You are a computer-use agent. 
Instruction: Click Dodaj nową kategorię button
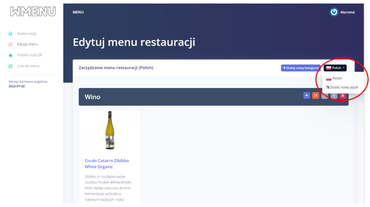point(301,68)
